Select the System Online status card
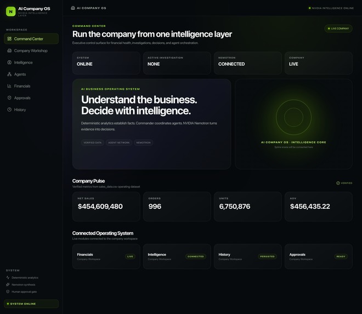Image resolution: width=362 pixels, height=314 pixels. coord(106,63)
